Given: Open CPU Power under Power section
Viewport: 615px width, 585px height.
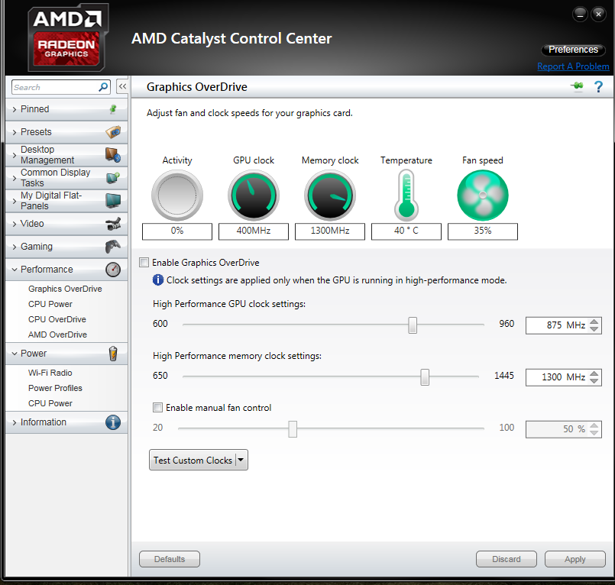Looking at the screenshot, I should (50, 403).
